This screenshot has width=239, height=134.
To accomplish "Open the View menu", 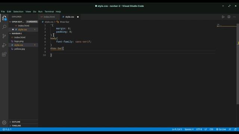I will tap(28, 12).
